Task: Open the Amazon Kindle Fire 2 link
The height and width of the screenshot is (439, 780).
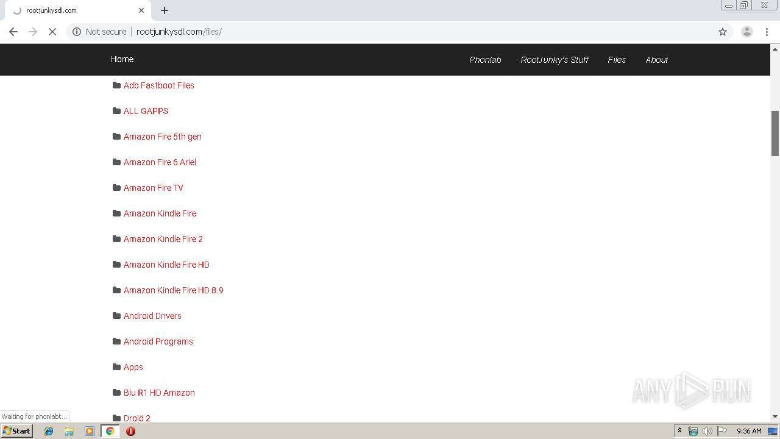Action: point(163,239)
